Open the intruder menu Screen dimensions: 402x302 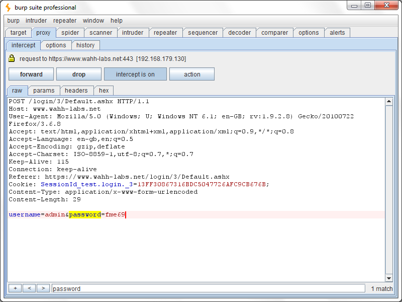[36, 21]
